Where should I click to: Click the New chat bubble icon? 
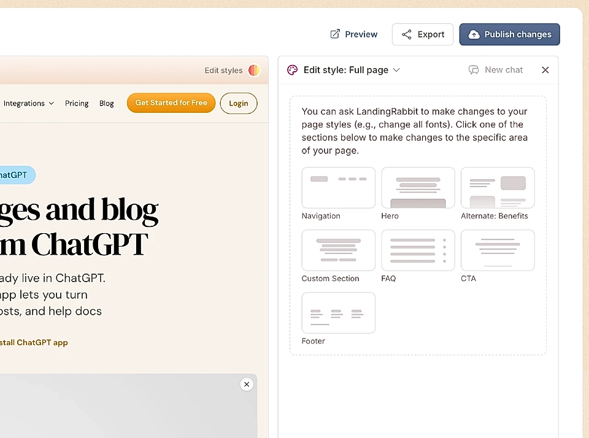pos(474,70)
